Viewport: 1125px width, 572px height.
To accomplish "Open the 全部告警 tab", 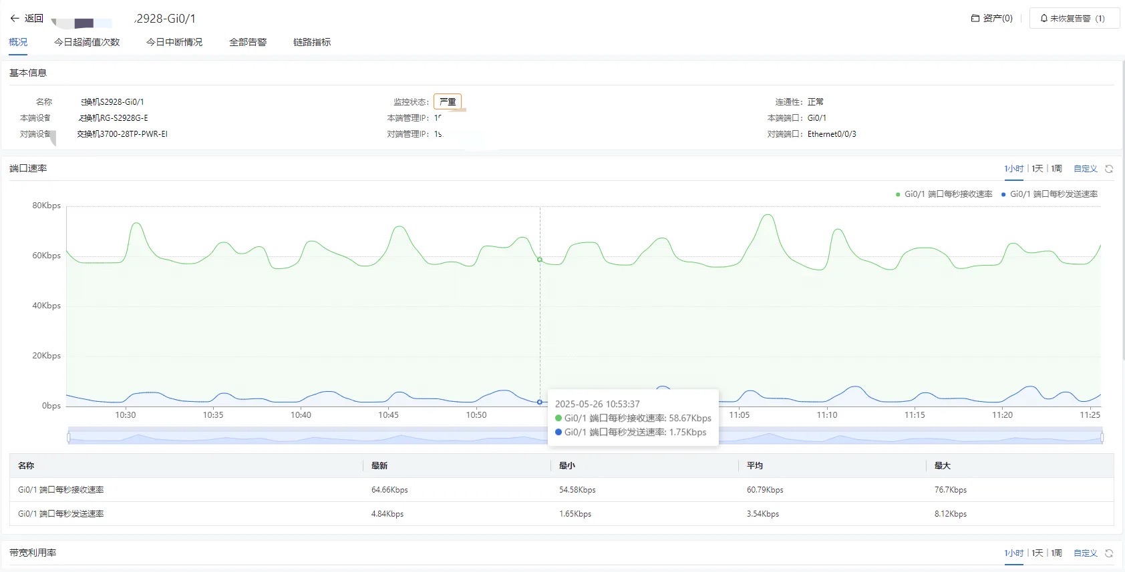I will tap(248, 42).
